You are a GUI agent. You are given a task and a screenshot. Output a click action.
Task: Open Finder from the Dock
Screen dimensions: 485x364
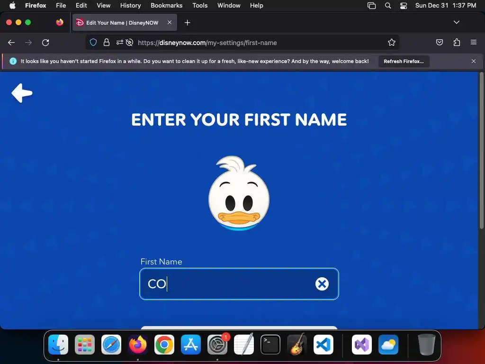(x=58, y=345)
